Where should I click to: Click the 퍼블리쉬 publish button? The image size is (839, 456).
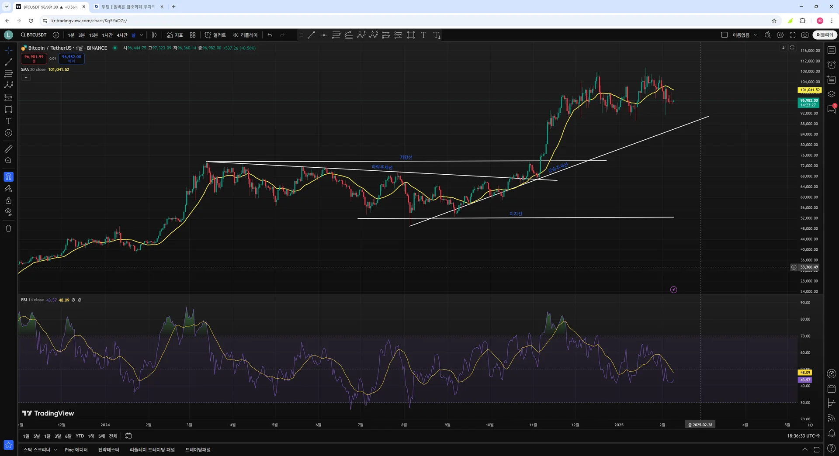tap(824, 35)
